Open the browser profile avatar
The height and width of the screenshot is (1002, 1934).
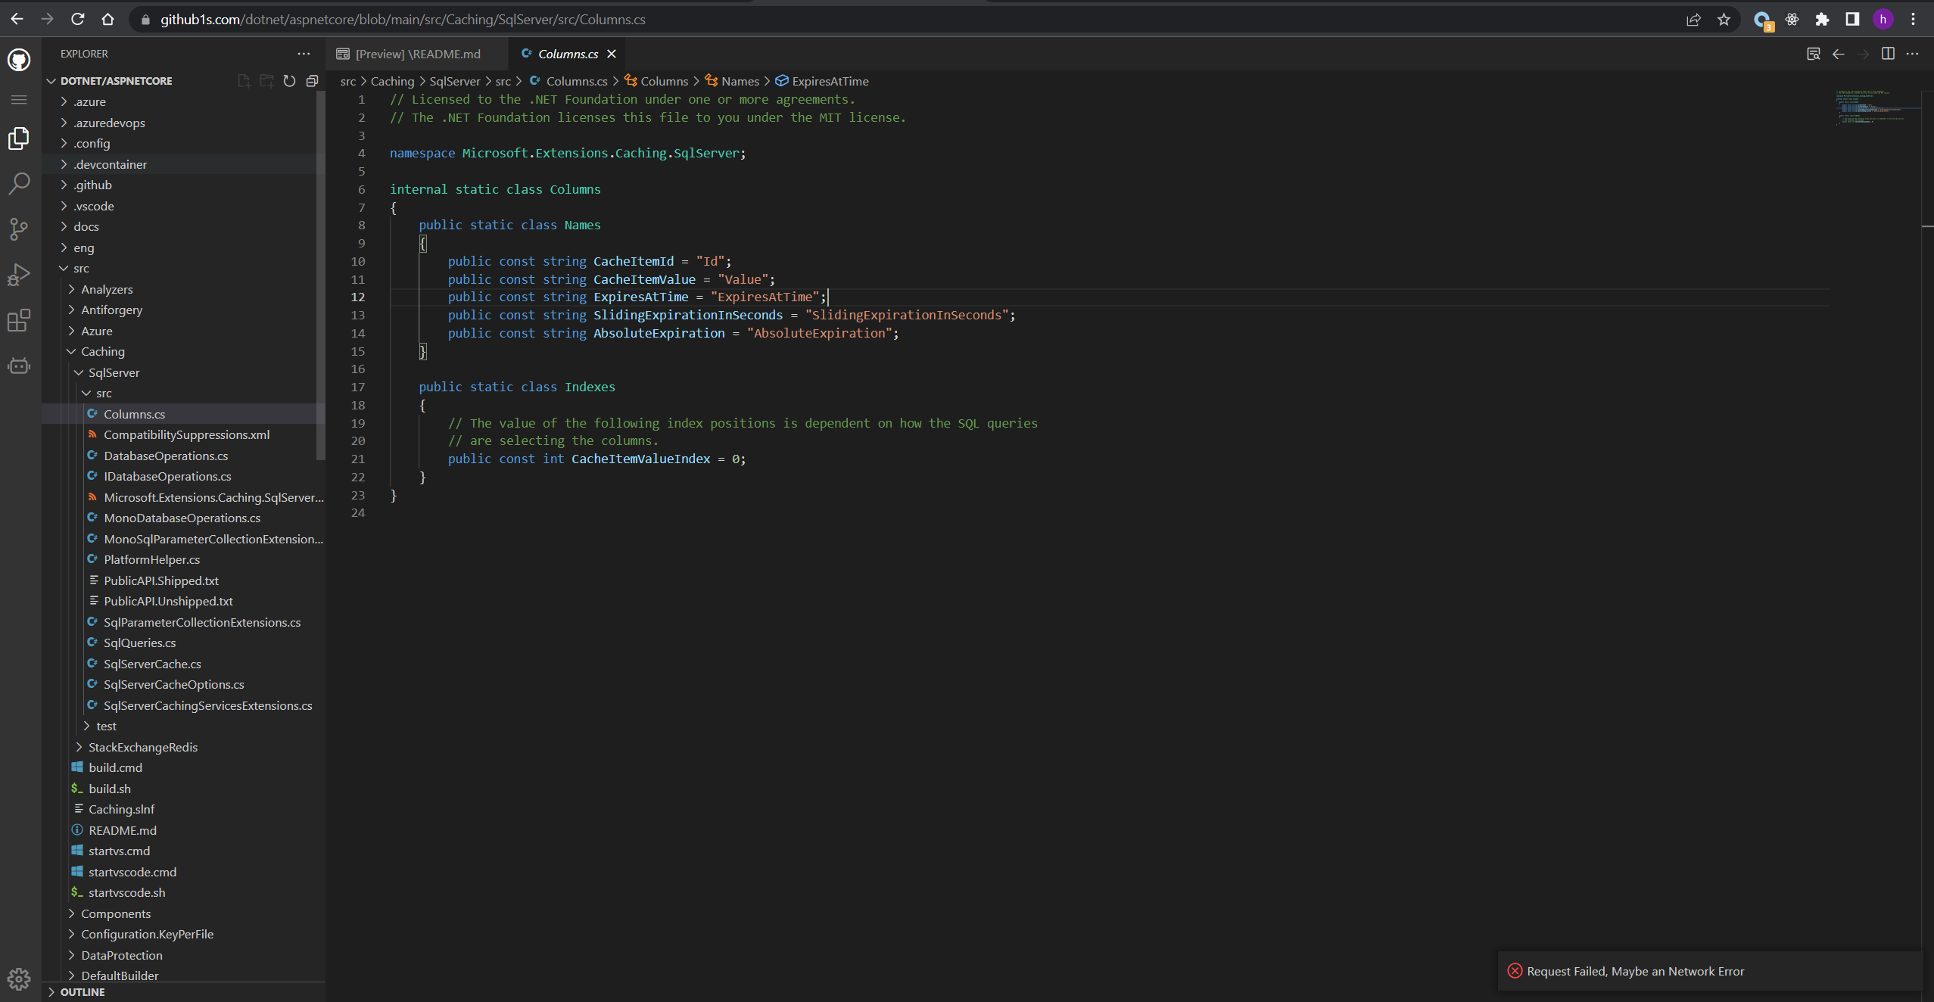tap(1883, 20)
